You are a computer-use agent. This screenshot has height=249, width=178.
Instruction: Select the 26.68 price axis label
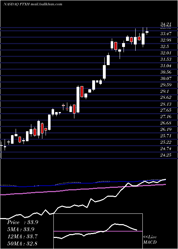click(166, 123)
